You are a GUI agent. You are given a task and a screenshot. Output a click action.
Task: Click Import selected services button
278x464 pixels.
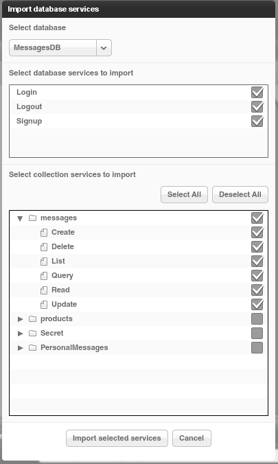(117, 438)
